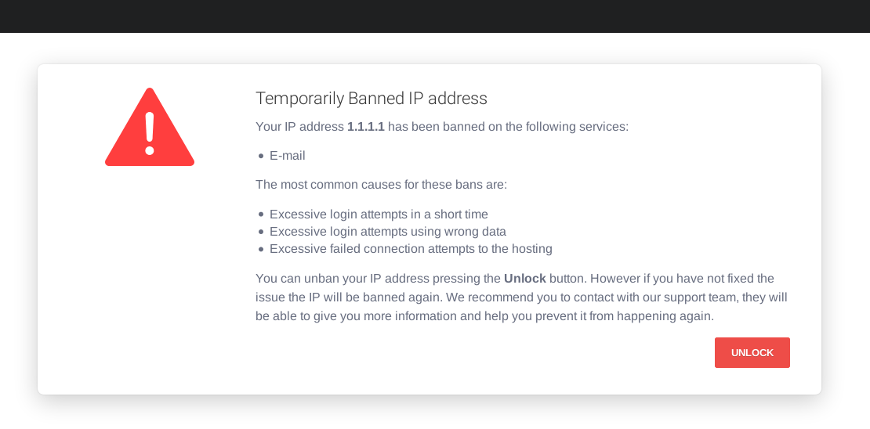The height and width of the screenshot is (429, 870).
Task: Click the bold 1.1.1.1 IP address
Action: [366, 126]
